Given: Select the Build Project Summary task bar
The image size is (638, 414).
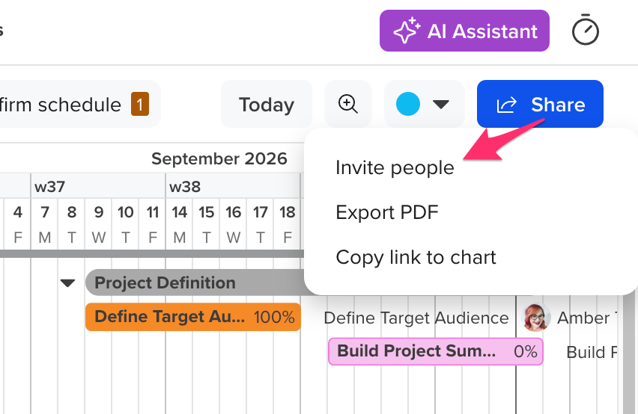Looking at the screenshot, I should coord(435,351).
